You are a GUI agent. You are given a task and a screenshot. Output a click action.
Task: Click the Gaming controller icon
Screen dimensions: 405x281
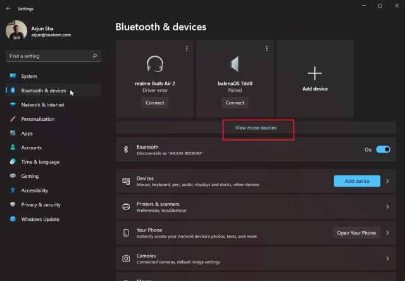click(x=13, y=176)
